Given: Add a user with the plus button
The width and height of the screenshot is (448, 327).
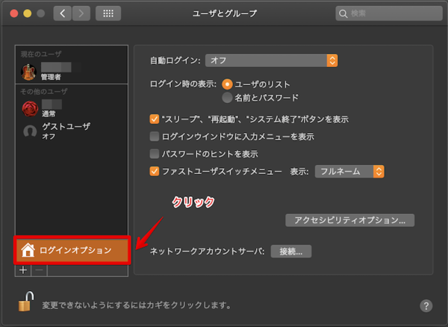Looking at the screenshot, I should click(23, 270).
